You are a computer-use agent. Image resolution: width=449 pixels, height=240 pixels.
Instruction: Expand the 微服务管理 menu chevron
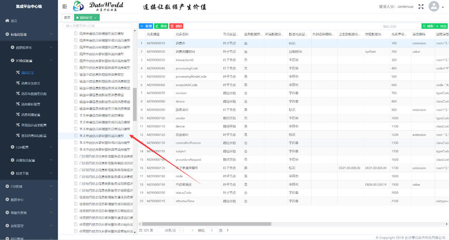click(x=51, y=212)
